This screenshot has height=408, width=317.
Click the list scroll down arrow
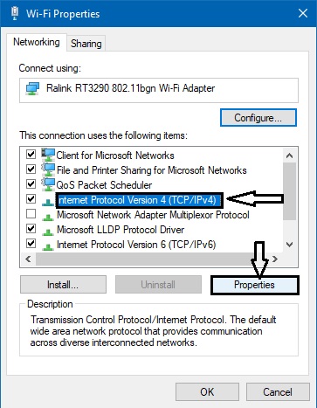pyautogui.click(x=289, y=245)
